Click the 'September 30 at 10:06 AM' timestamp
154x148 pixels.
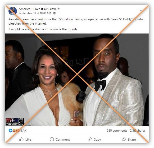pos(35,13)
